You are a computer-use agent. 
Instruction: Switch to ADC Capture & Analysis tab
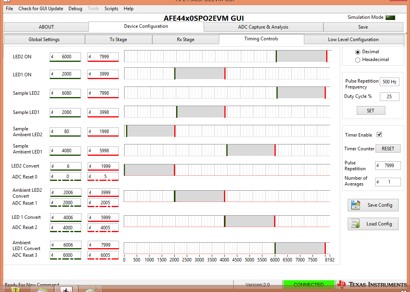tap(263, 27)
